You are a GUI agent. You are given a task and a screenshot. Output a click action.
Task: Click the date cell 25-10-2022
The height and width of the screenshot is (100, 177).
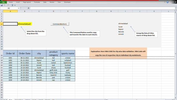(25, 65)
